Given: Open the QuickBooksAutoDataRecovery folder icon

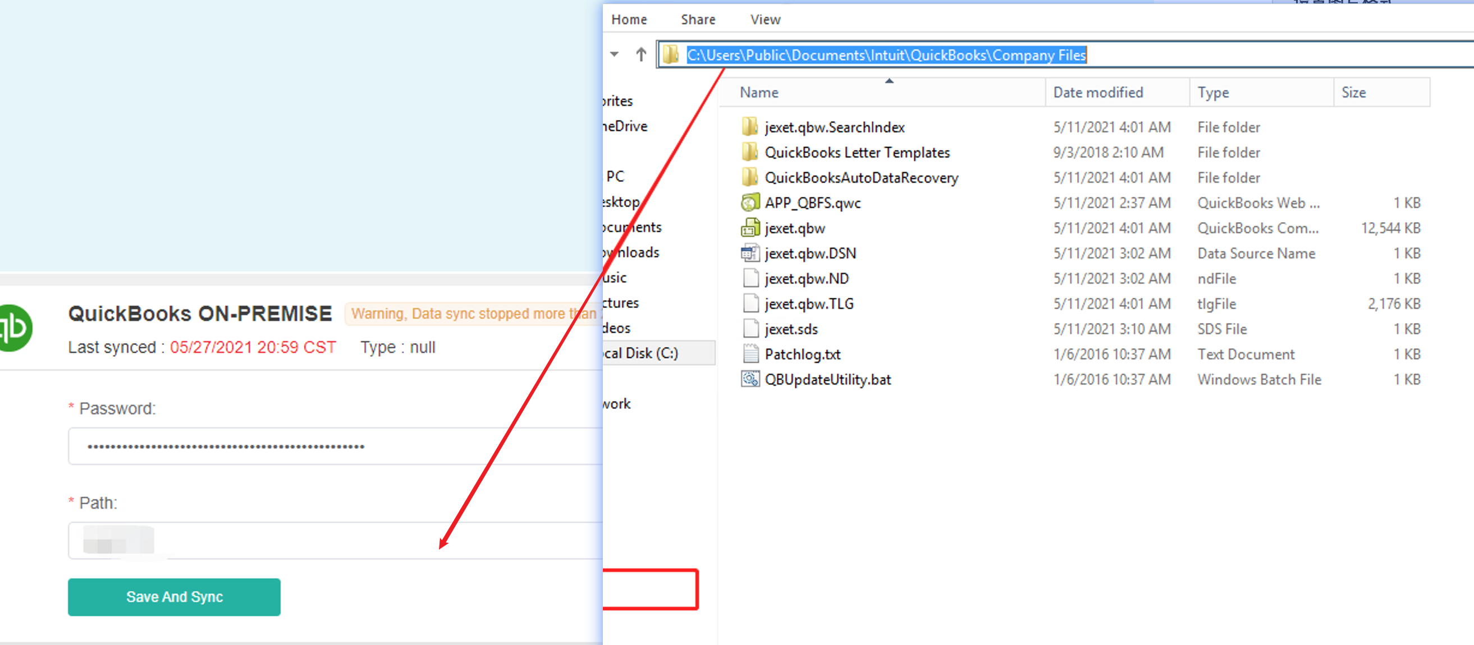Looking at the screenshot, I should click(x=749, y=177).
